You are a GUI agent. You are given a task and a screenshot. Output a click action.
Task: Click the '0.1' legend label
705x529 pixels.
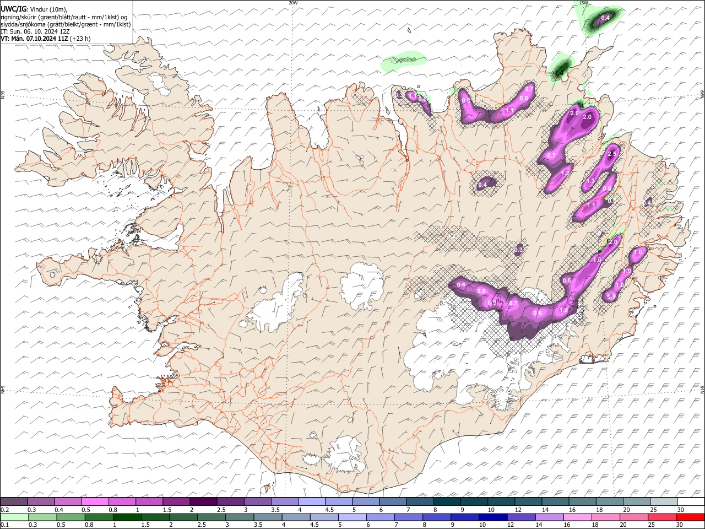[x=4, y=525]
